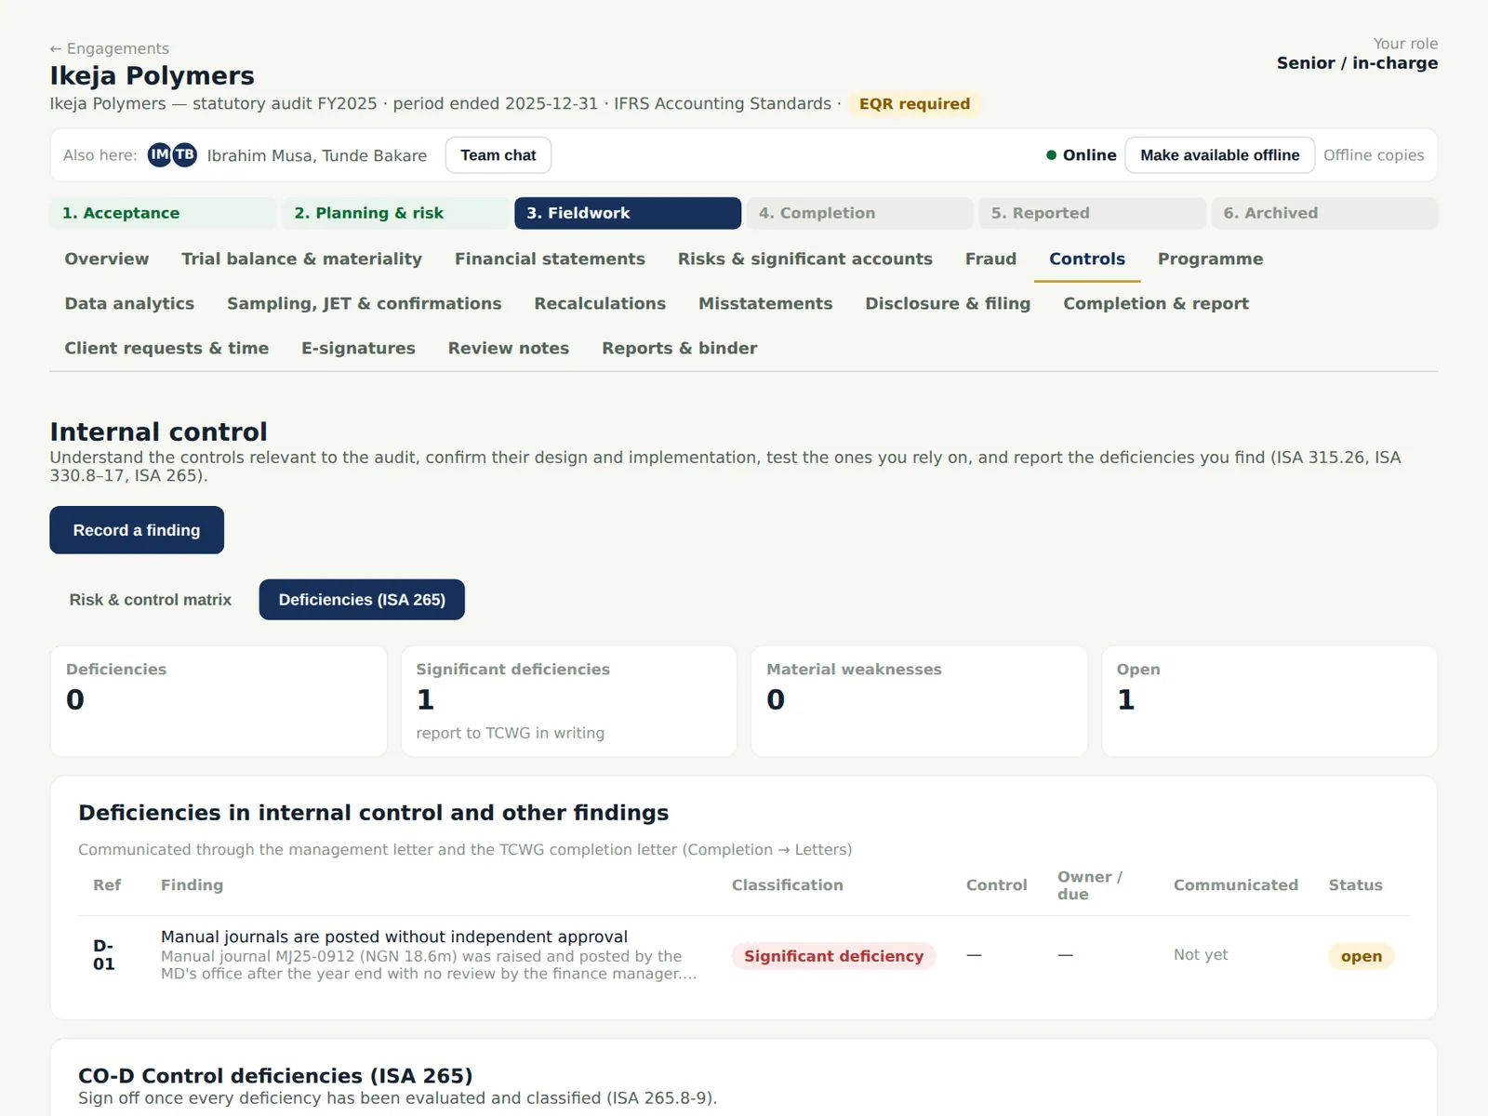Select the 2. Planning & risk stage
The image size is (1488, 1116).
coord(395,213)
